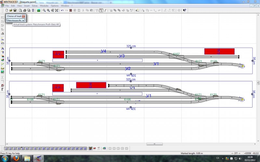The image size is (260, 162).
Task: Toggle layer 16 button
Action: click(x=68, y=148)
